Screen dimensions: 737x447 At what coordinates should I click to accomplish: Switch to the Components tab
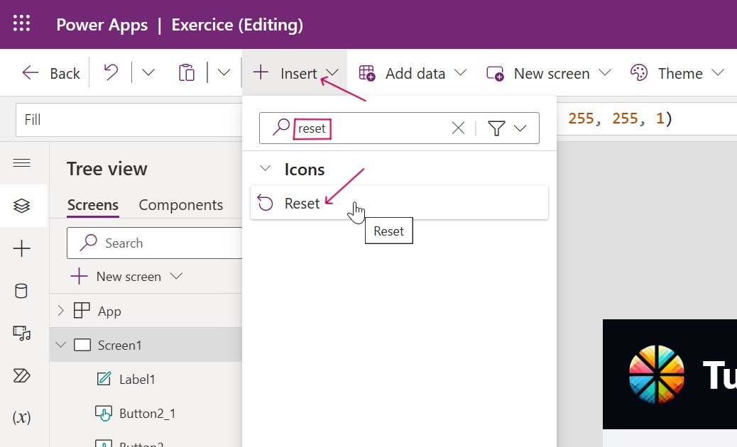(180, 205)
